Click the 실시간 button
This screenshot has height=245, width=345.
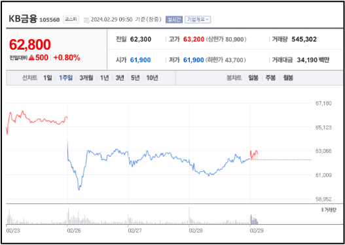tap(174, 20)
